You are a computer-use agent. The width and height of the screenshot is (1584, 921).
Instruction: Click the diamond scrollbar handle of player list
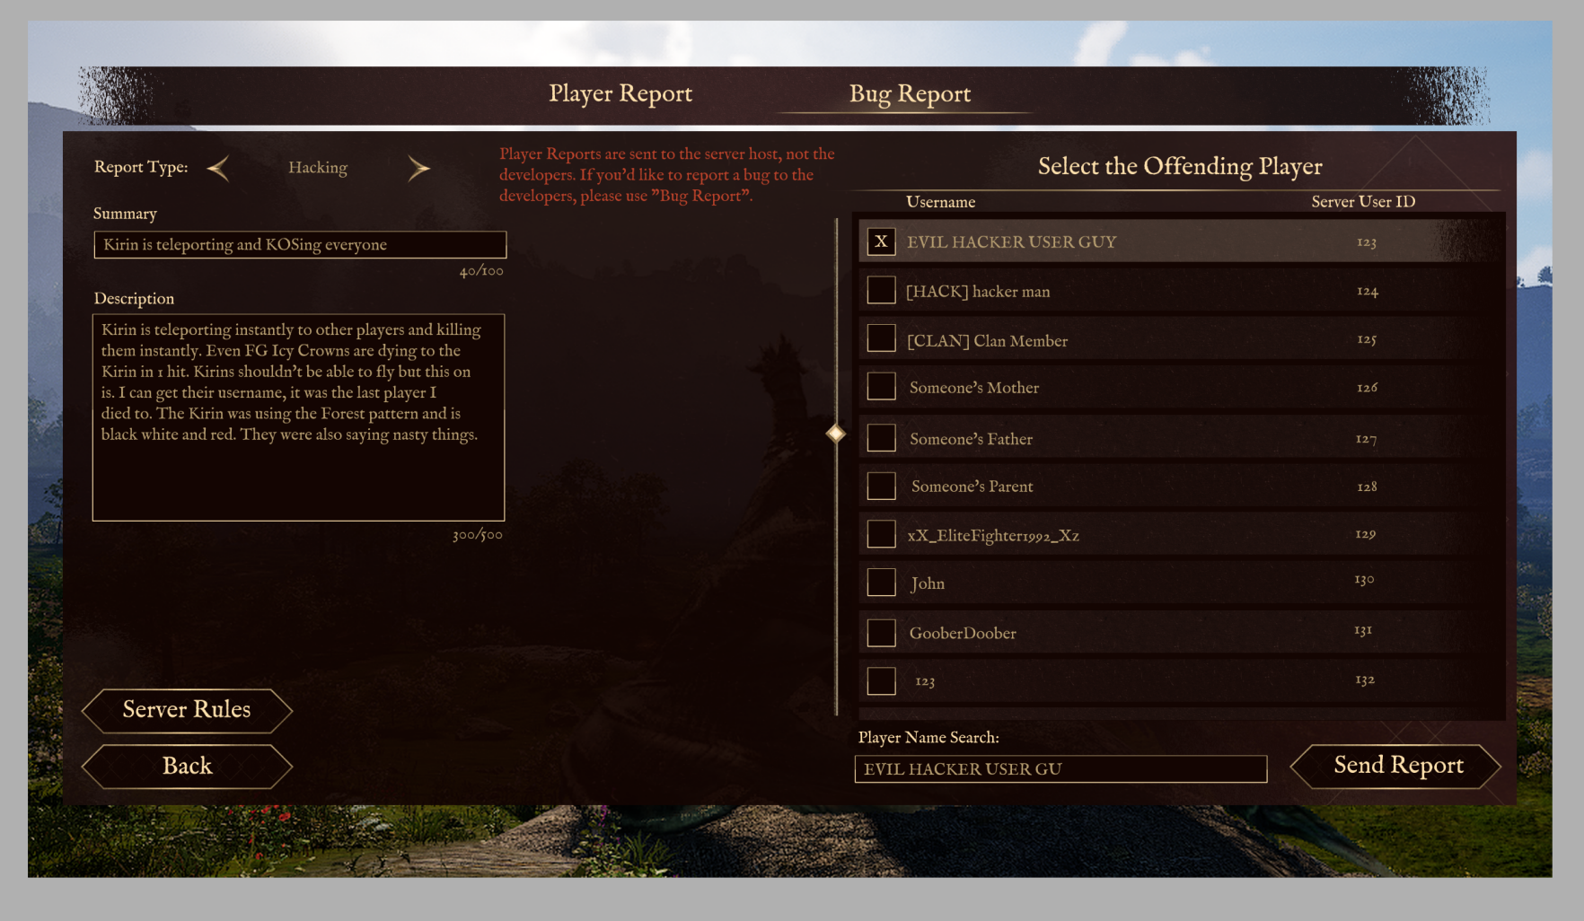tap(836, 434)
